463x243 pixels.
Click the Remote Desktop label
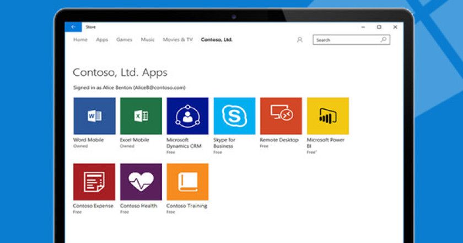[x=279, y=140]
